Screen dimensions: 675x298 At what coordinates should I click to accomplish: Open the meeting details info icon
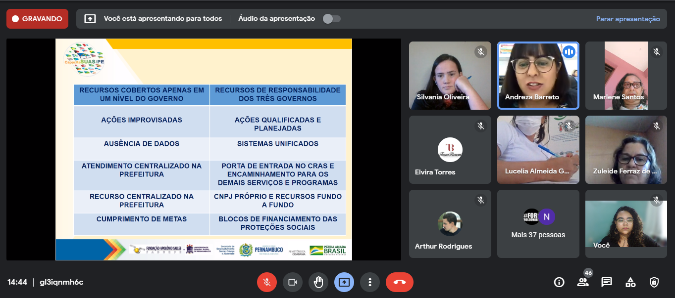(559, 282)
